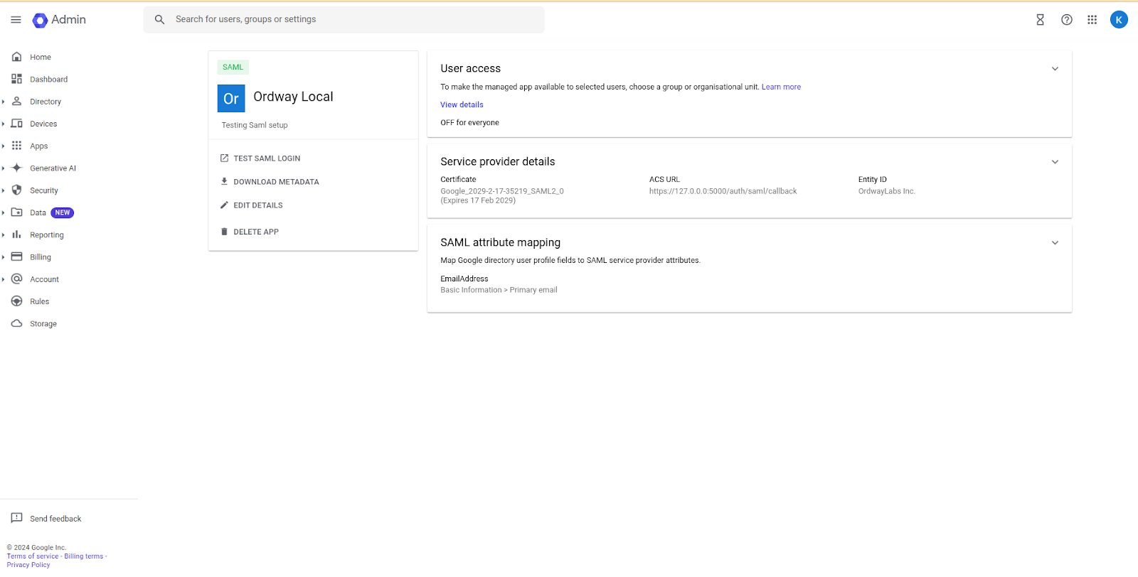Click the Account at-sign icon
Viewport: 1138px width, 577px height.
click(16, 279)
